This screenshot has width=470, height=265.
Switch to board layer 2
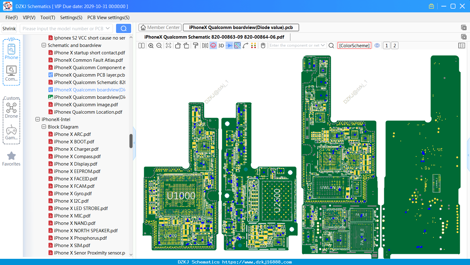[x=395, y=46]
